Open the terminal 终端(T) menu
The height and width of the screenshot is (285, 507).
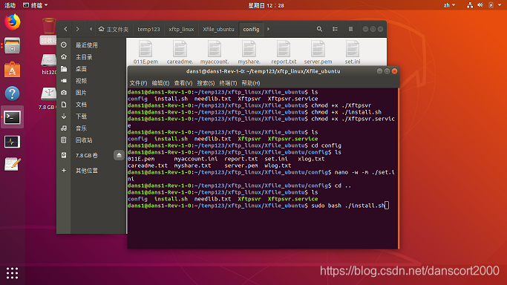point(228,83)
